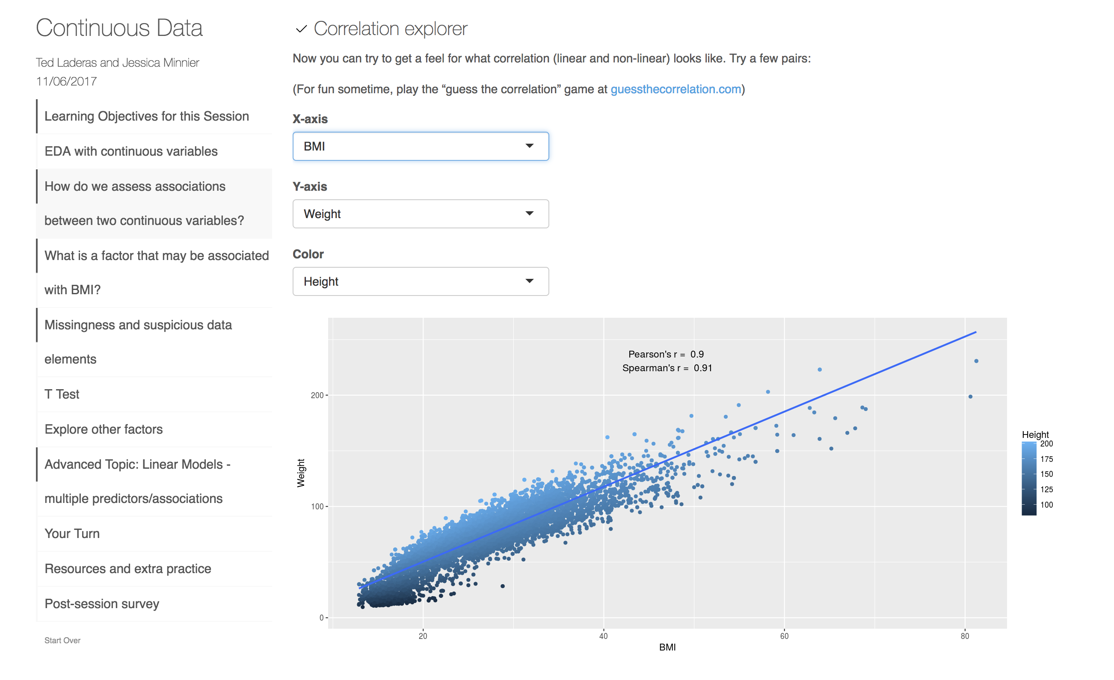The image size is (1114, 680).
Task: Open the Color Height dropdown
Action: [421, 281]
